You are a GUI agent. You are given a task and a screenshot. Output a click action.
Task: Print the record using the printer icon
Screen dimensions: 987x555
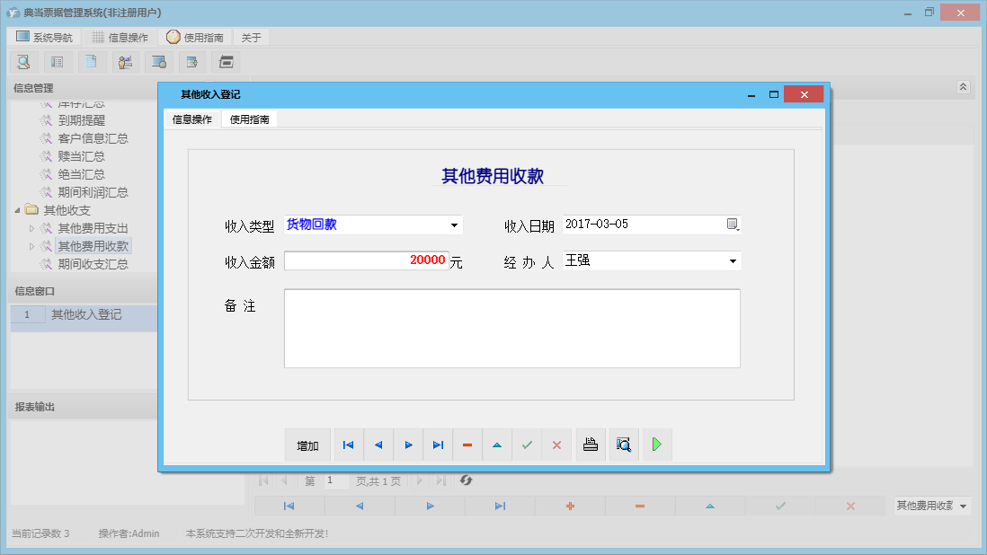coord(590,444)
